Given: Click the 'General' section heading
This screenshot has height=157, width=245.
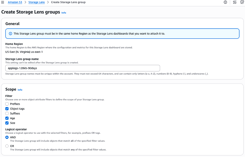Looking at the screenshot, I should tap(12, 24).
